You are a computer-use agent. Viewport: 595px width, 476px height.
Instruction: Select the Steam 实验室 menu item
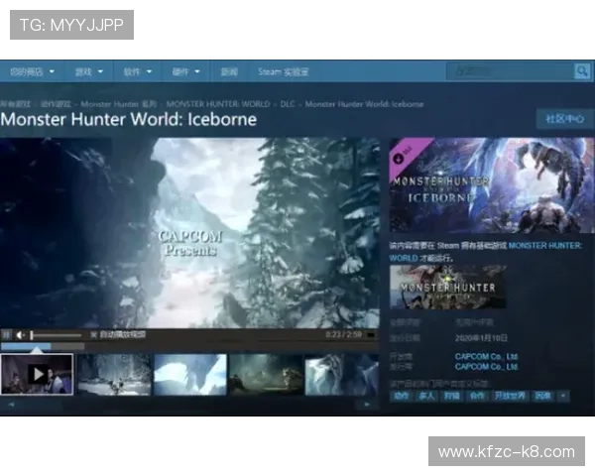click(x=284, y=71)
